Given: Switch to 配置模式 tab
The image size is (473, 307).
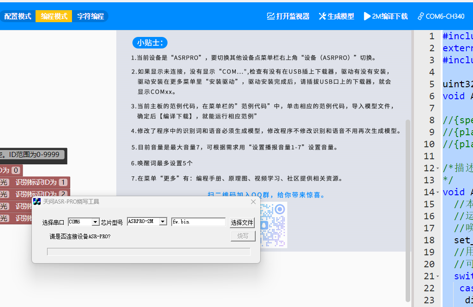Looking at the screenshot, I should pyautogui.click(x=18, y=16).
